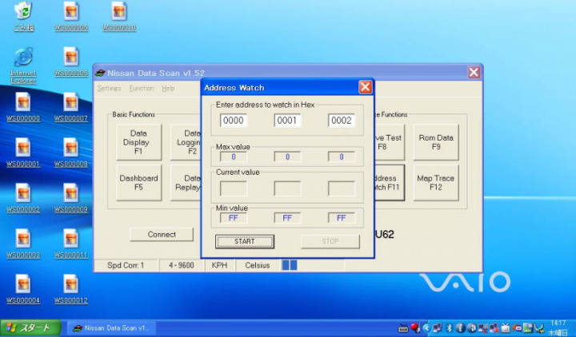Open the Function menu in Nissan Data Scan
The image size is (576, 337).
point(142,88)
